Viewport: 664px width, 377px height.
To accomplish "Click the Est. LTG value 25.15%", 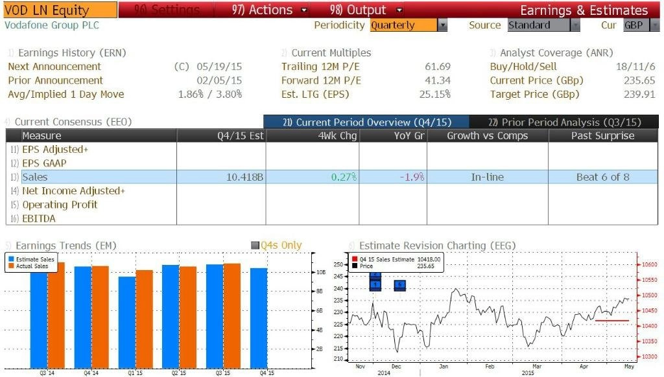I will coord(435,94).
